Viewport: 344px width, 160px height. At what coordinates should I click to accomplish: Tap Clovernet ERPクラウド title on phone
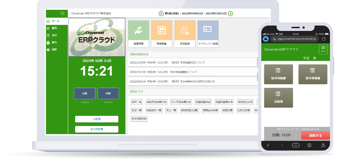pos(281,49)
